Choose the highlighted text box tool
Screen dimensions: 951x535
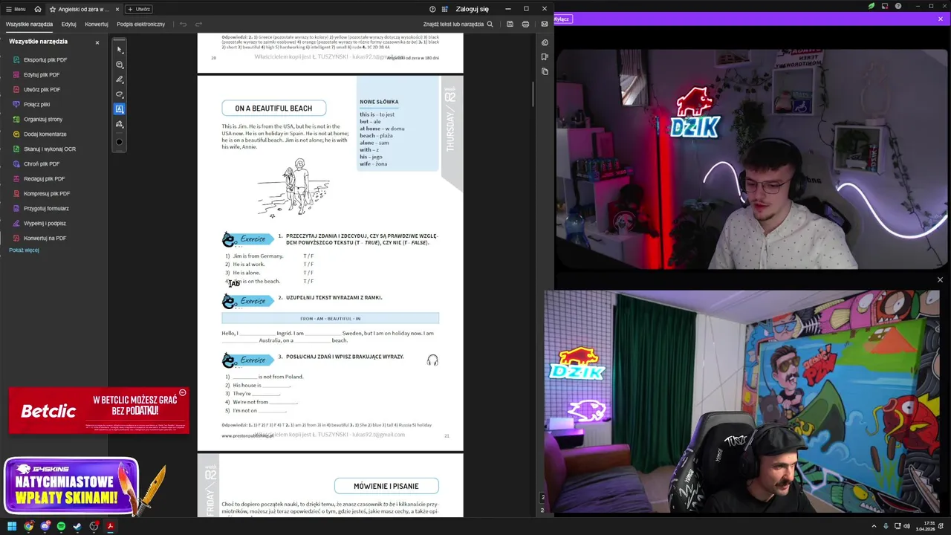point(120,109)
